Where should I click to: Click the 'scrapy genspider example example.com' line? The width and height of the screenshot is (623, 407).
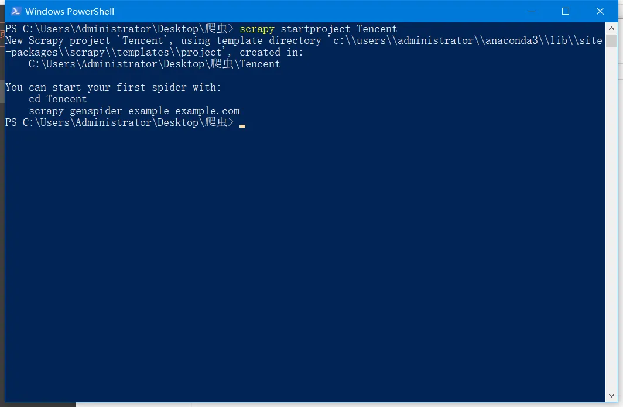coord(134,111)
